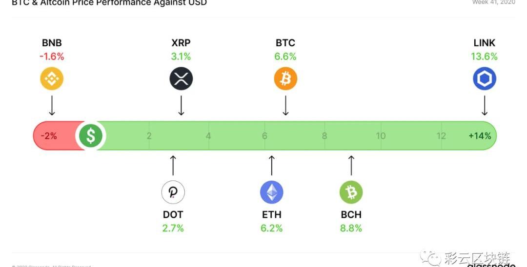527x267 pixels.
Task: Click the BNB coin icon
Action: click(x=52, y=78)
